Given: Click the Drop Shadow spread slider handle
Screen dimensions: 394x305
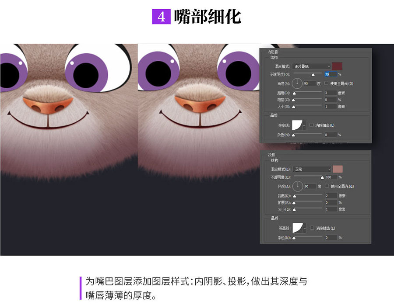Looking at the screenshot, I should click(x=294, y=203).
